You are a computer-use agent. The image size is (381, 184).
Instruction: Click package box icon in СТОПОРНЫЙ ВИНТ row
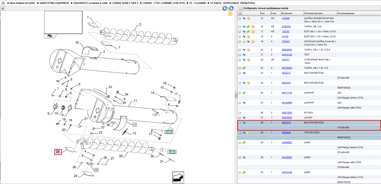pos(248,60)
